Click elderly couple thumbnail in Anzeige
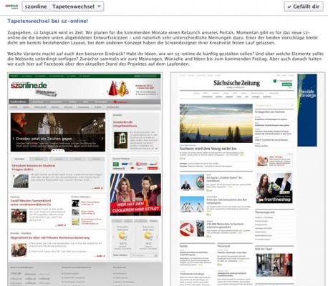 [19, 250]
